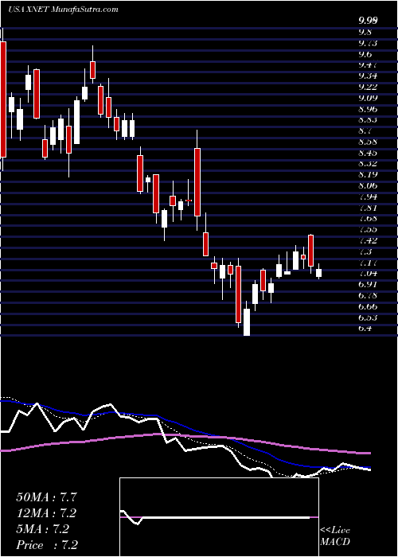Click the 6.53 price axis label
Screen dimensions: 398x557
pos(368,317)
